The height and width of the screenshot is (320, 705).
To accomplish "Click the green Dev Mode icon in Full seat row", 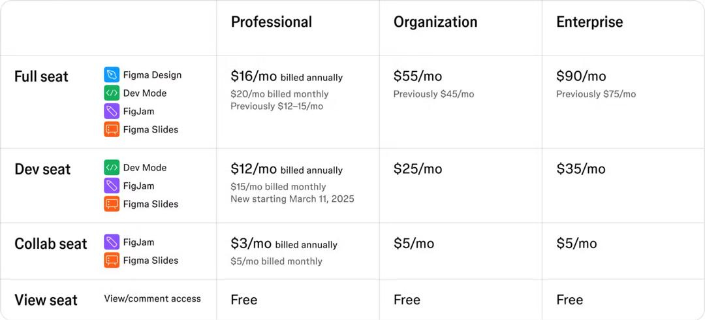I will click(x=112, y=93).
